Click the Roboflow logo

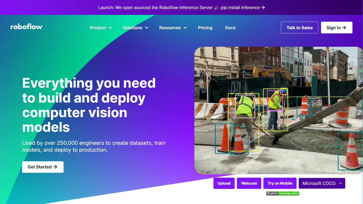click(26, 27)
